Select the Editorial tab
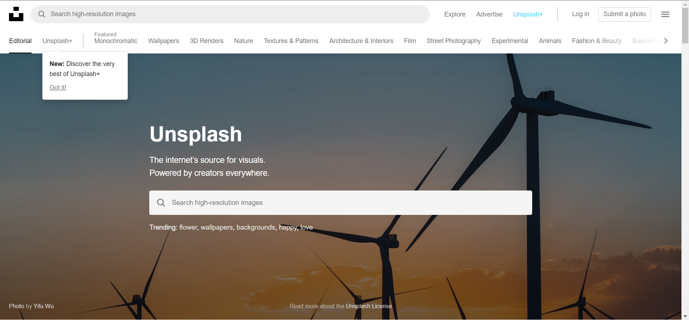 tap(20, 41)
